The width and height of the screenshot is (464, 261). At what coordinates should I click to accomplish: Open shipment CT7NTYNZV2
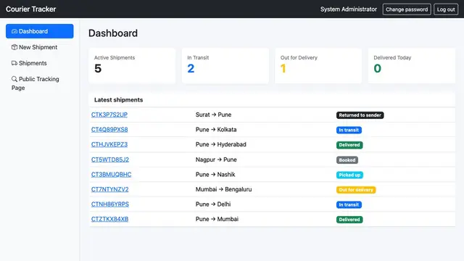tap(109, 189)
